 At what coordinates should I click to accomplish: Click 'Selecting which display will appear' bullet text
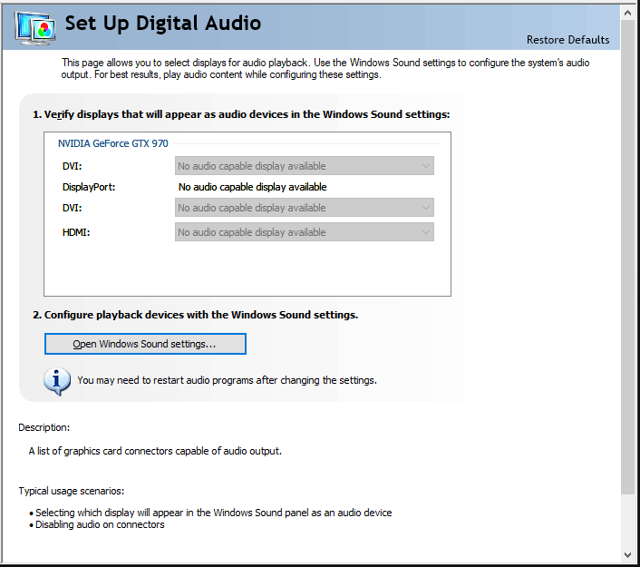[213, 513]
